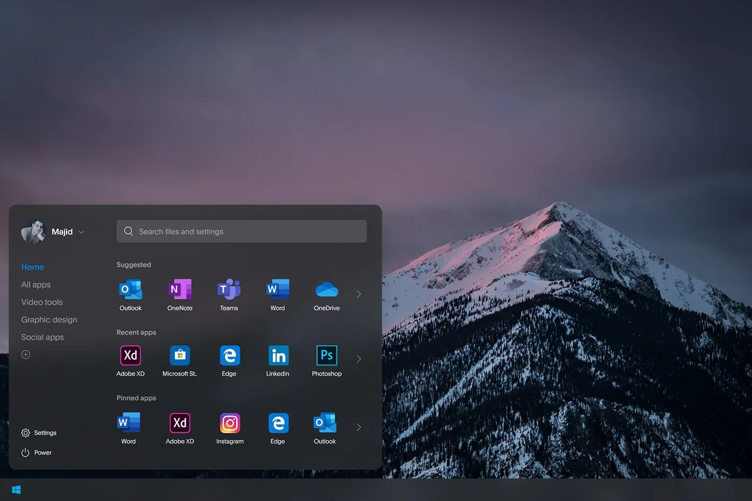Show more Recent apps with the arrow
This screenshot has height=501, width=752.
[x=359, y=359]
